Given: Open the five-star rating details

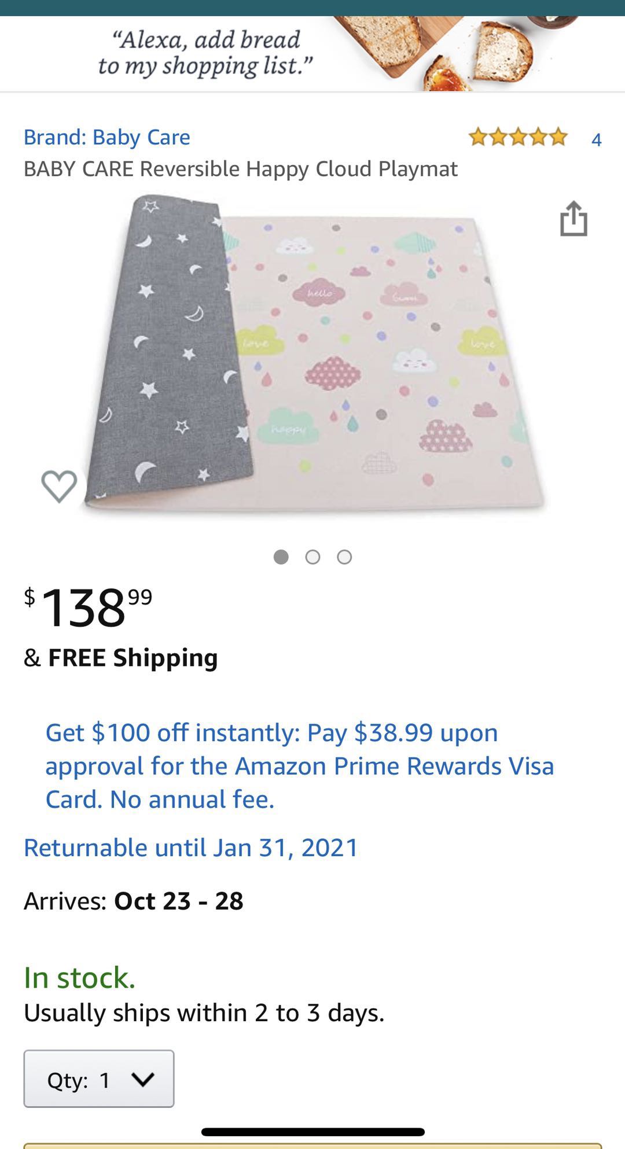Looking at the screenshot, I should 518,138.
